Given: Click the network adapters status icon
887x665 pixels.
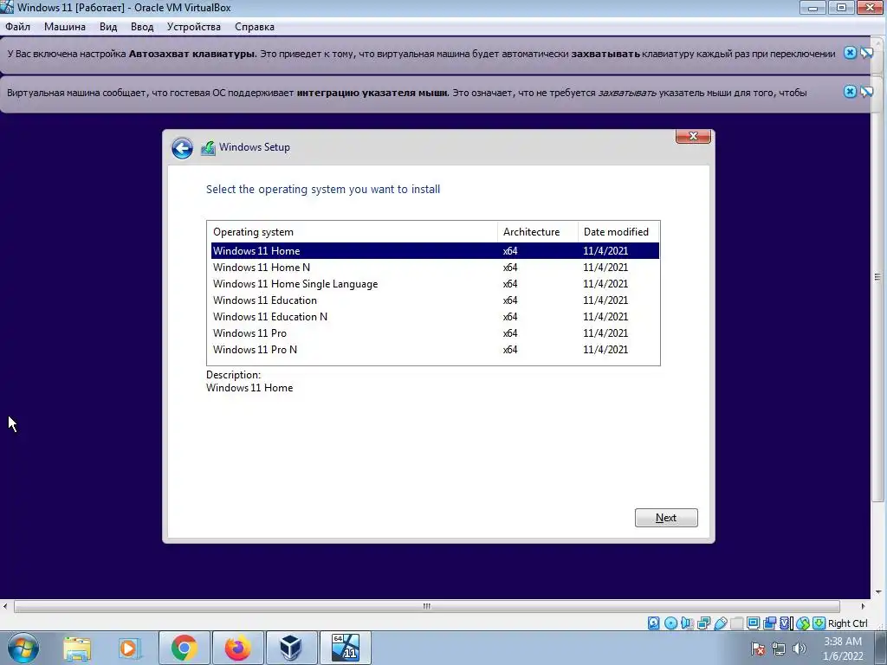Looking at the screenshot, I should (x=703, y=623).
